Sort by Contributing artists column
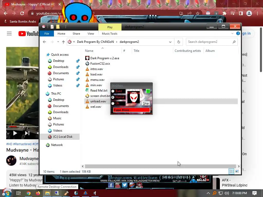The image size is (263, 197). [188, 51]
